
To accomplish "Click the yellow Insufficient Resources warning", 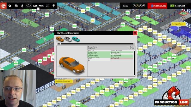I will tap(63, 81).
